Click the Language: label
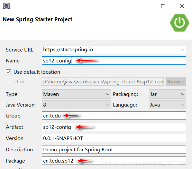192x169 pixels. pos(125,105)
